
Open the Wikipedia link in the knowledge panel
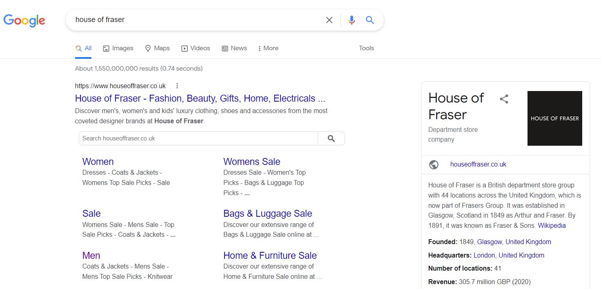tap(552, 225)
